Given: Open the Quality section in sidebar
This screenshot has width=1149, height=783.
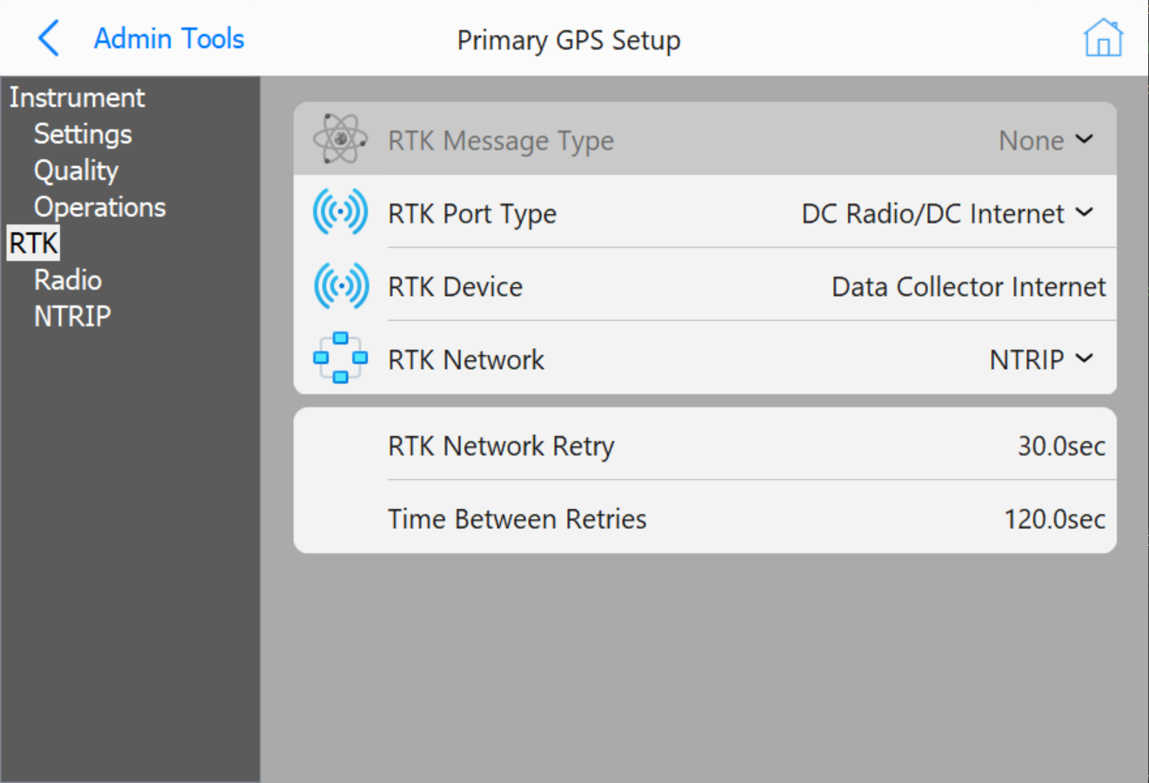Looking at the screenshot, I should (76, 171).
